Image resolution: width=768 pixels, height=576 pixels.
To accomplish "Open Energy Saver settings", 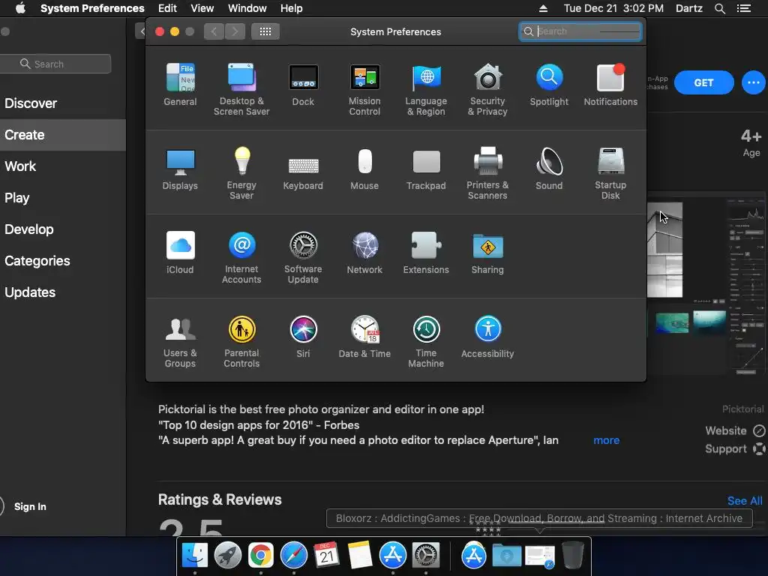I will pyautogui.click(x=241, y=173).
